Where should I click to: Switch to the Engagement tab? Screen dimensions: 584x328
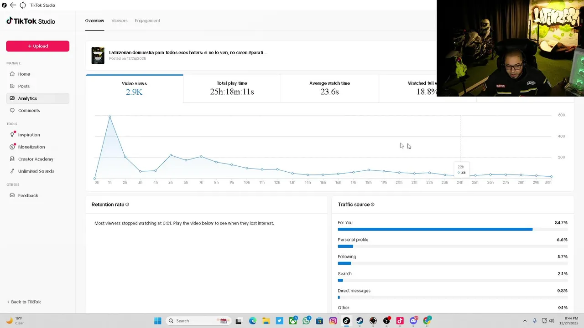click(x=147, y=20)
